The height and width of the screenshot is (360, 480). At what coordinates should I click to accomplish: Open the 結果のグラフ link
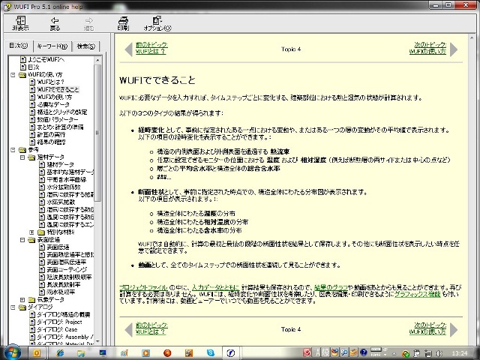coord(331,287)
